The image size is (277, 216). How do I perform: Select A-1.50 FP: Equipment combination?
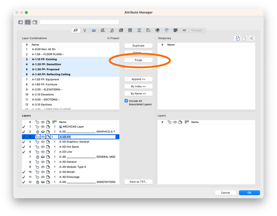click(71, 80)
